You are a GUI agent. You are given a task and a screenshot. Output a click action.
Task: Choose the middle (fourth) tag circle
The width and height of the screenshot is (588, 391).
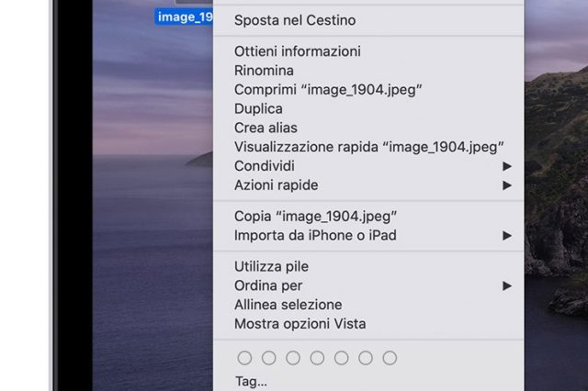(317, 358)
